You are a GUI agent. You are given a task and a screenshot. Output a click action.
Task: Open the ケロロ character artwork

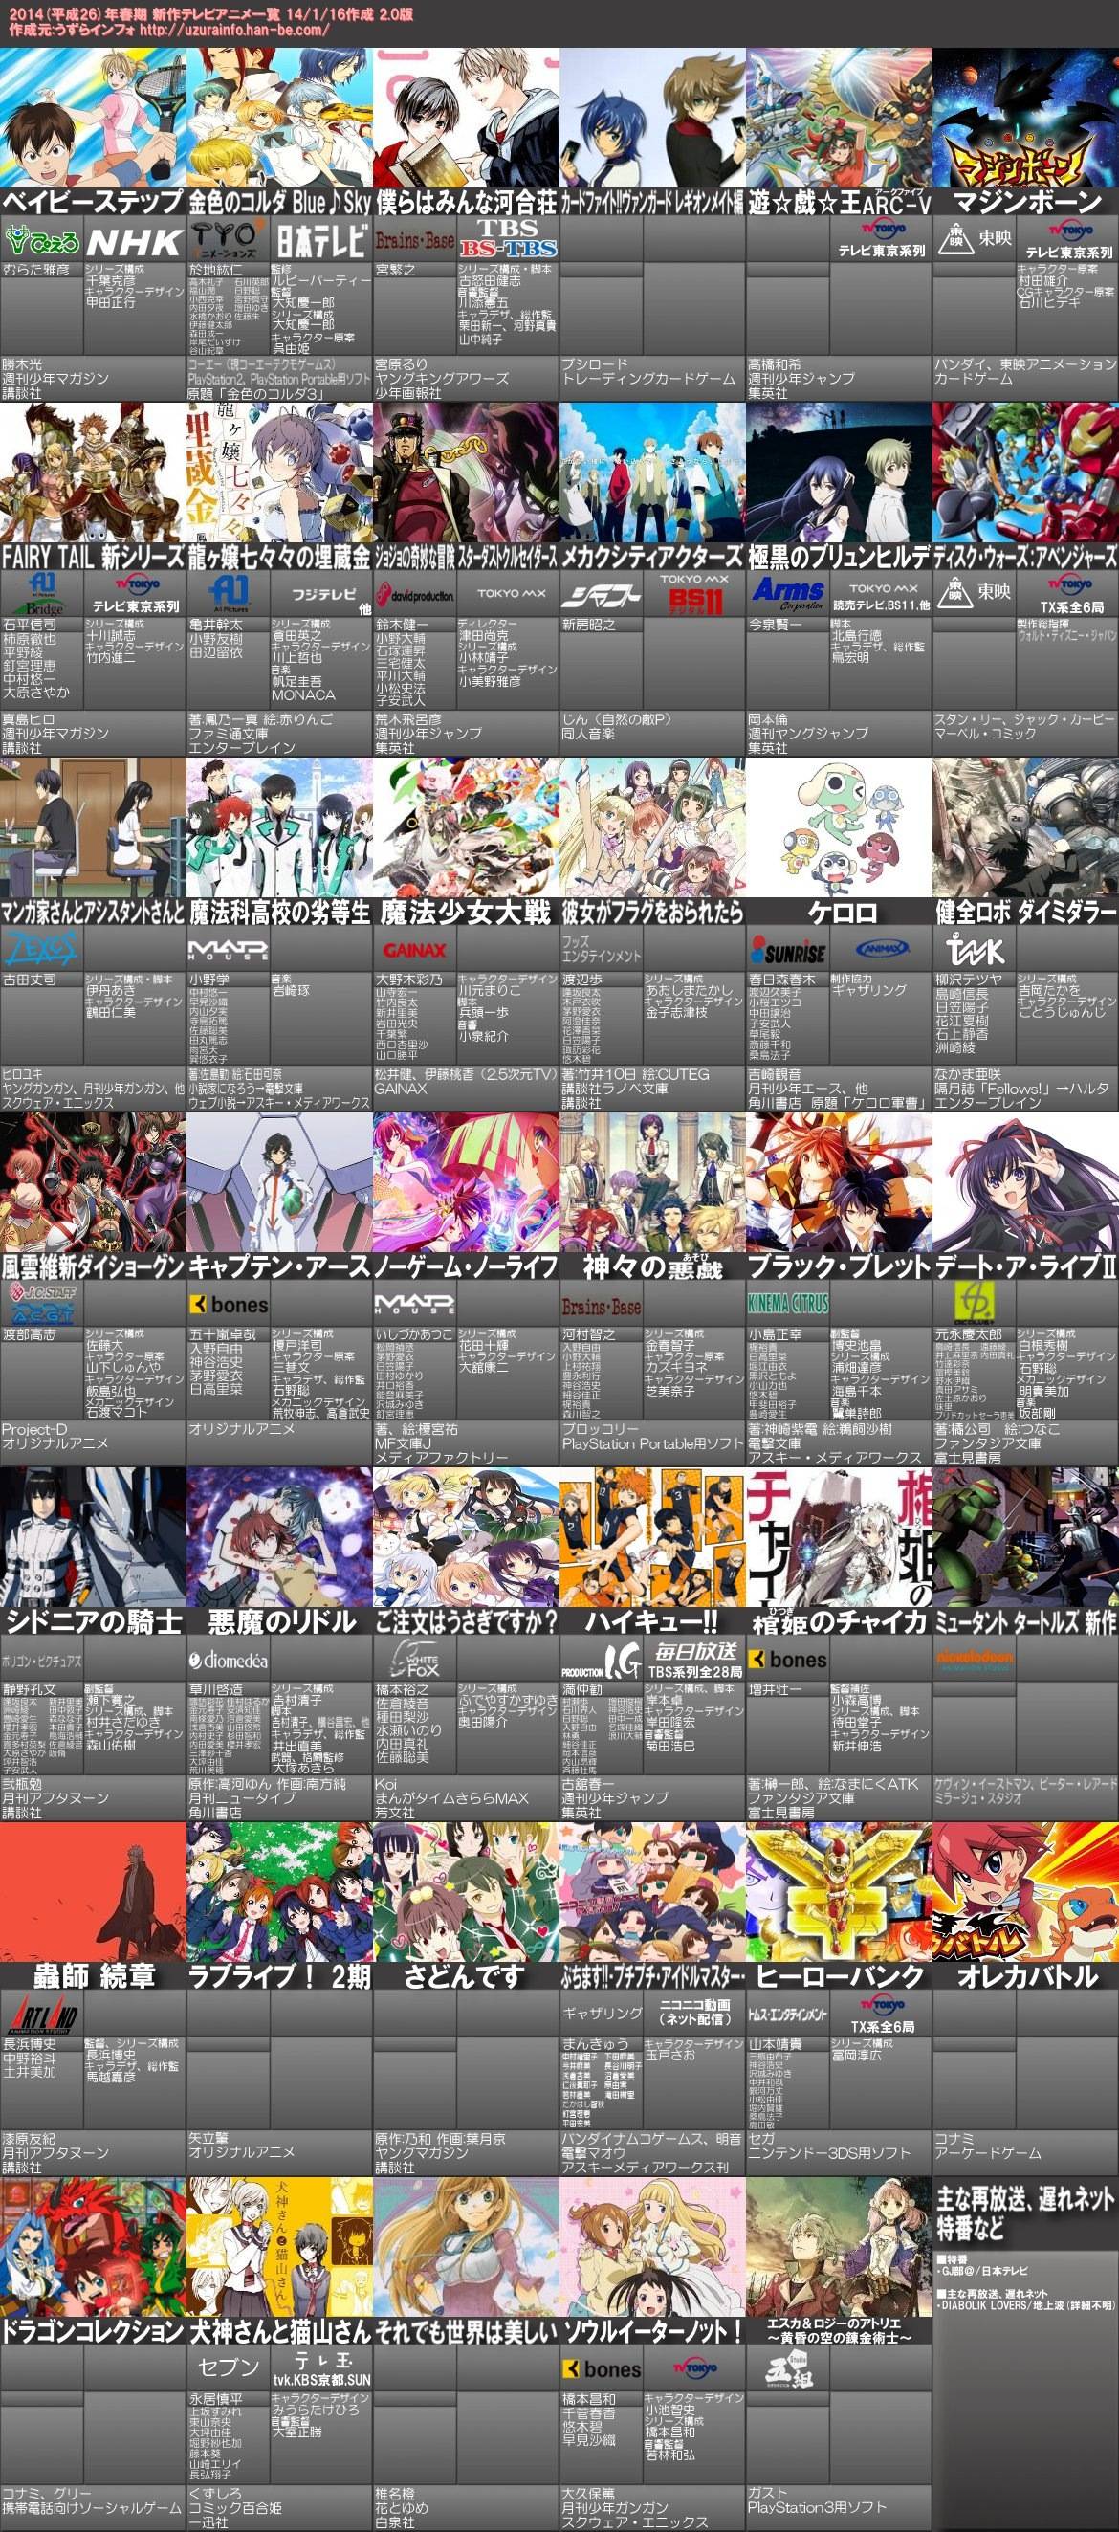[839, 826]
